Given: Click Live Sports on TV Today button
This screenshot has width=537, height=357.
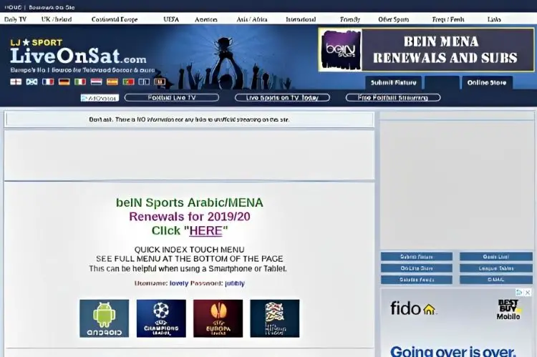Looking at the screenshot, I should (282, 97).
